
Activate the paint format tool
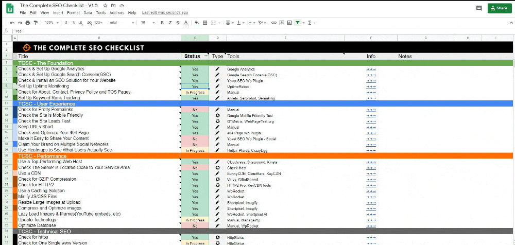coord(36,23)
